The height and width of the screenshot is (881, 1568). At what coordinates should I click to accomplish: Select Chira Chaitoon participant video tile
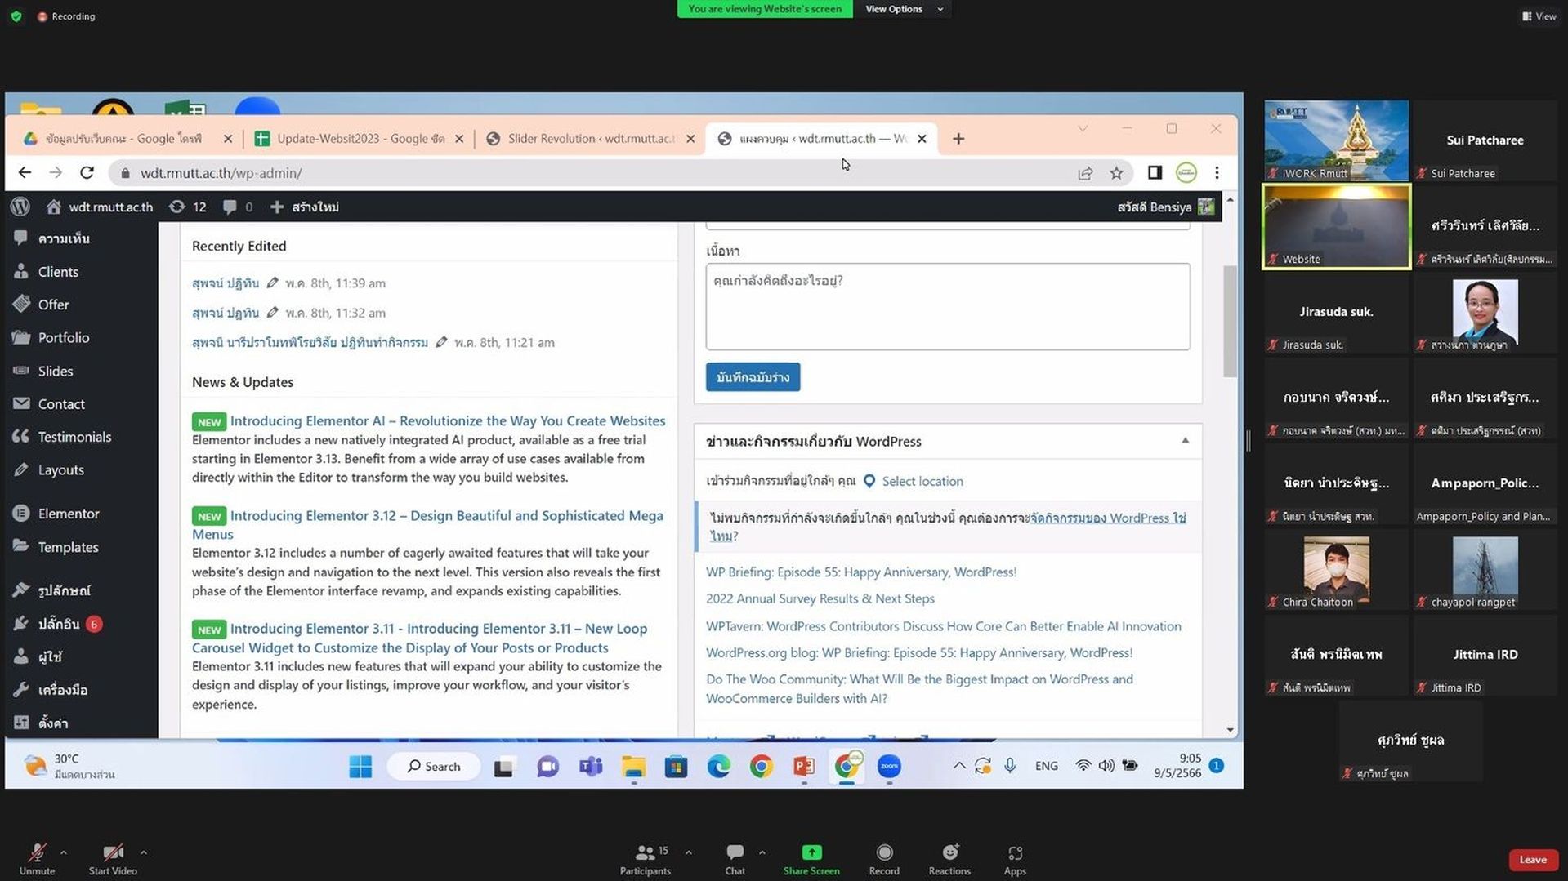[1336, 569]
